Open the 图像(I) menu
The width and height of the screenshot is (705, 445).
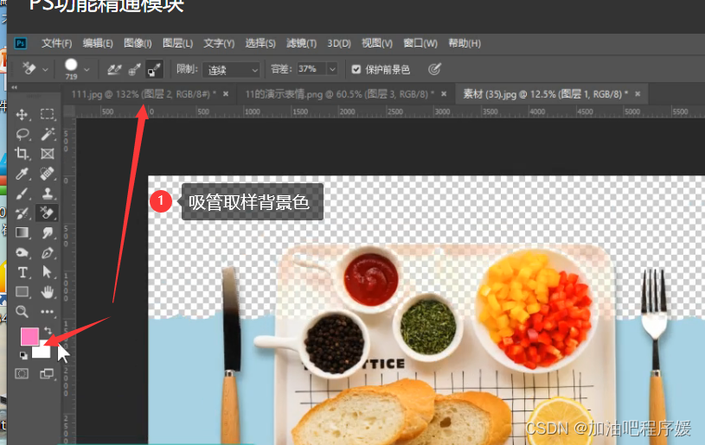coord(138,43)
